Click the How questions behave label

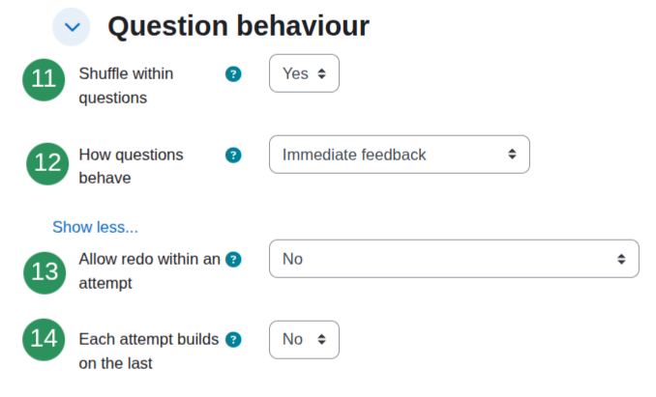[131, 166]
